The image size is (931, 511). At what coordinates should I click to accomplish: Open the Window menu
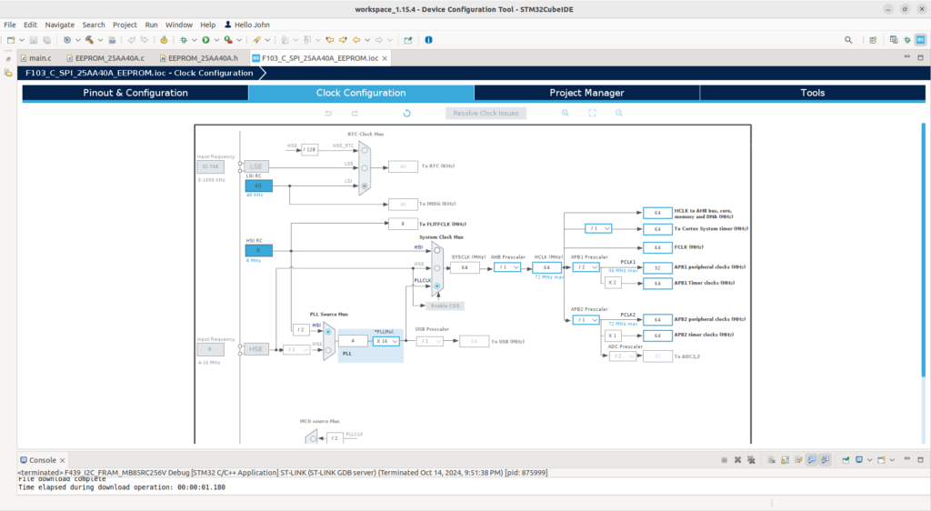click(x=179, y=25)
